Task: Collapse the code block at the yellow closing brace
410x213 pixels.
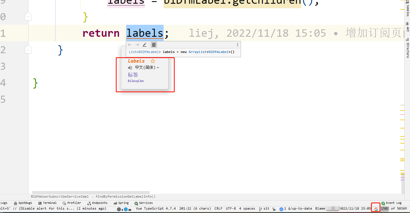Action: [x=28, y=17]
